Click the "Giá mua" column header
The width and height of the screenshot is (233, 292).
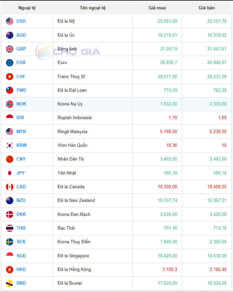click(157, 8)
